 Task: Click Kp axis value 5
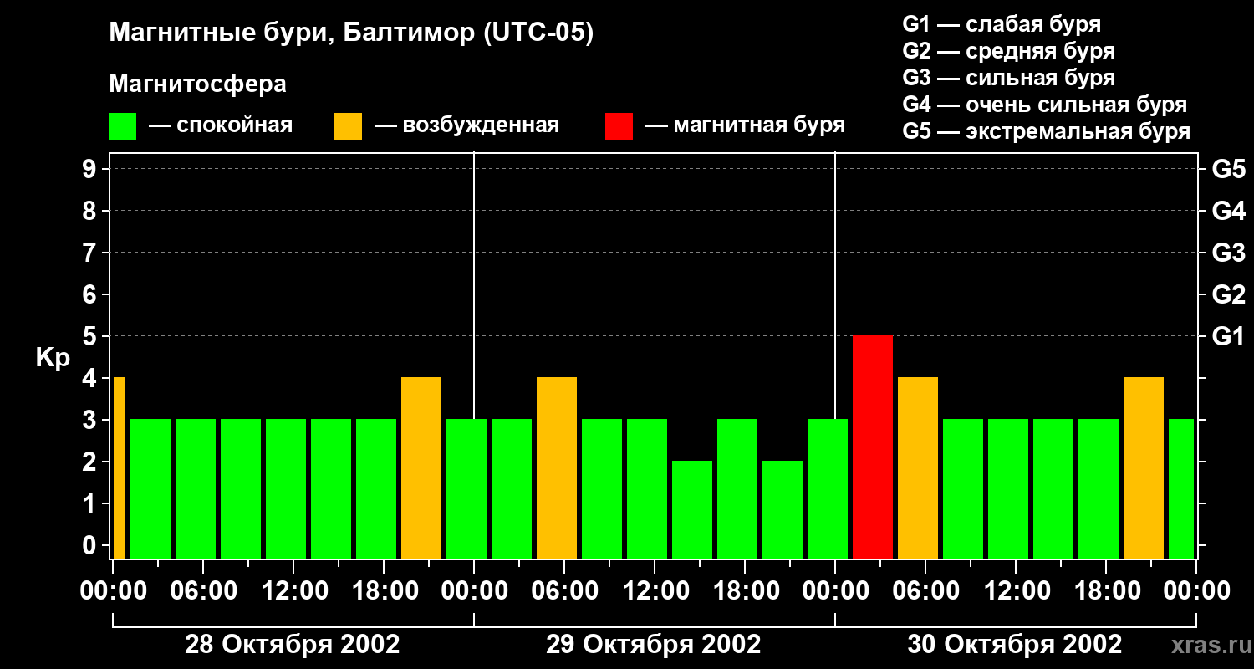[x=91, y=336]
